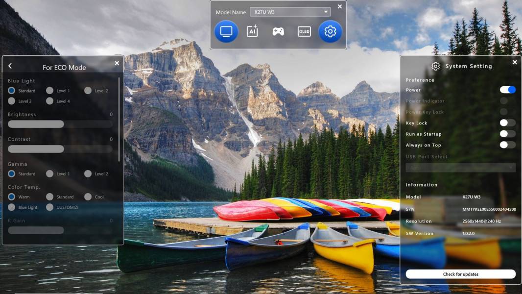Enable Run as Startup switch
522x294 pixels.
pyautogui.click(x=507, y=134)
